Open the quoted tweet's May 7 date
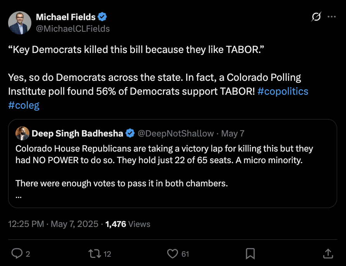Screen dimensions: 346x266 [x=233, y=133]
